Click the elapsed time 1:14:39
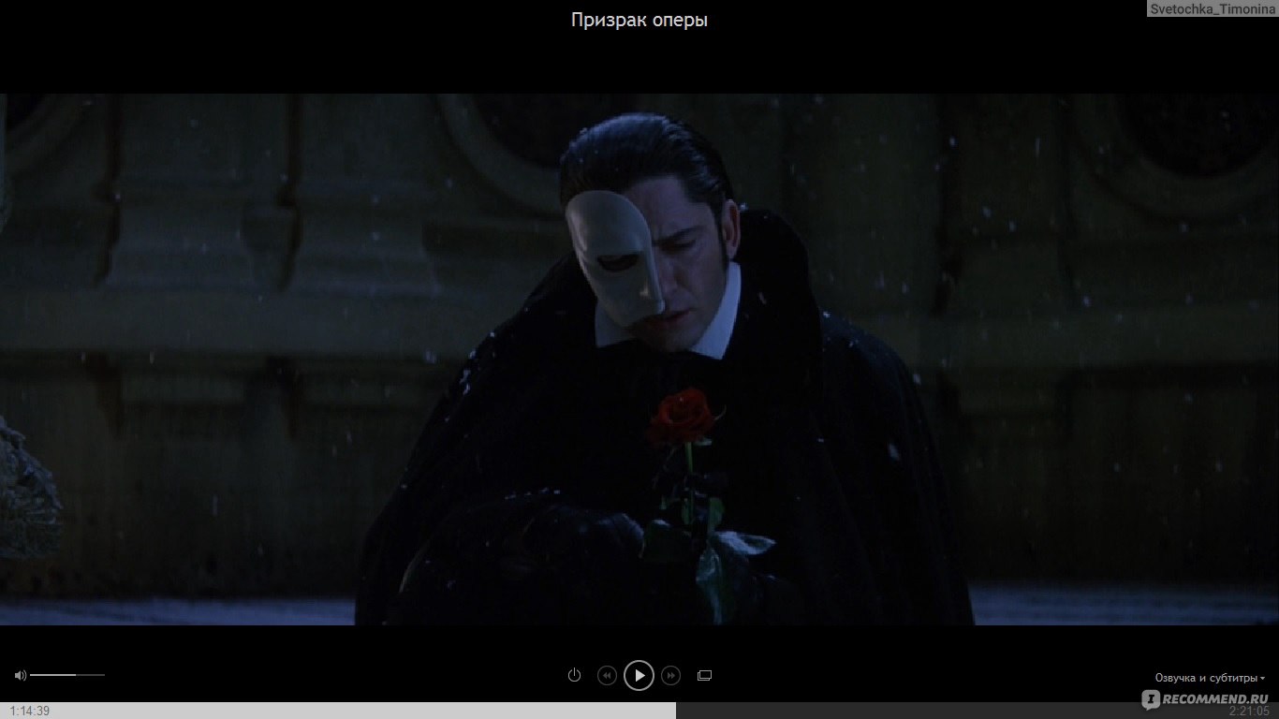 point(30,712)
